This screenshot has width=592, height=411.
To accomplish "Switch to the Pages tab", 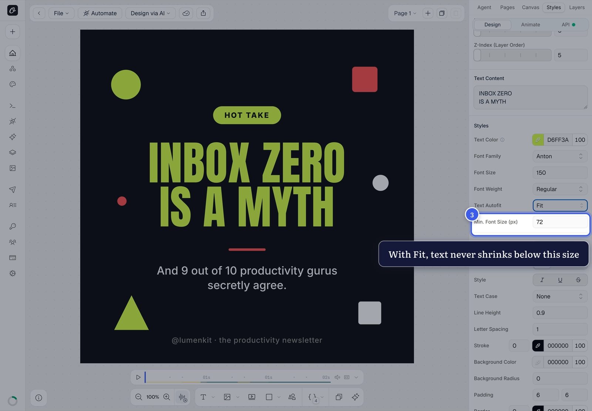I will point(507,7).
